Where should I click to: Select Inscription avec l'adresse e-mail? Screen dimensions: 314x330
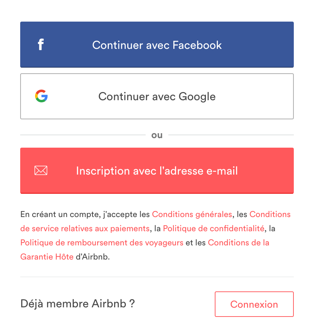157,171
